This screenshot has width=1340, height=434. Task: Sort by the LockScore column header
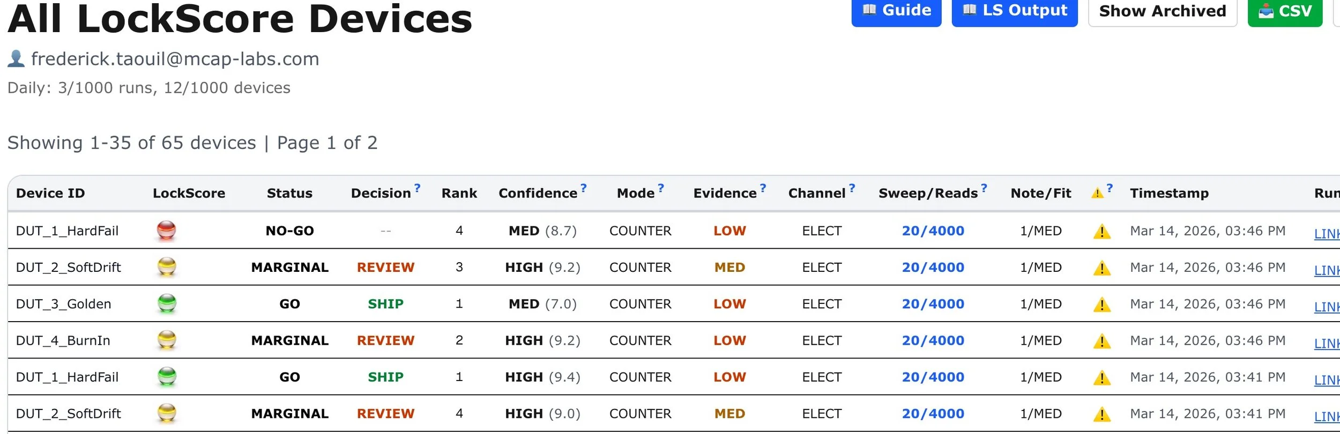tap(189, 193)
